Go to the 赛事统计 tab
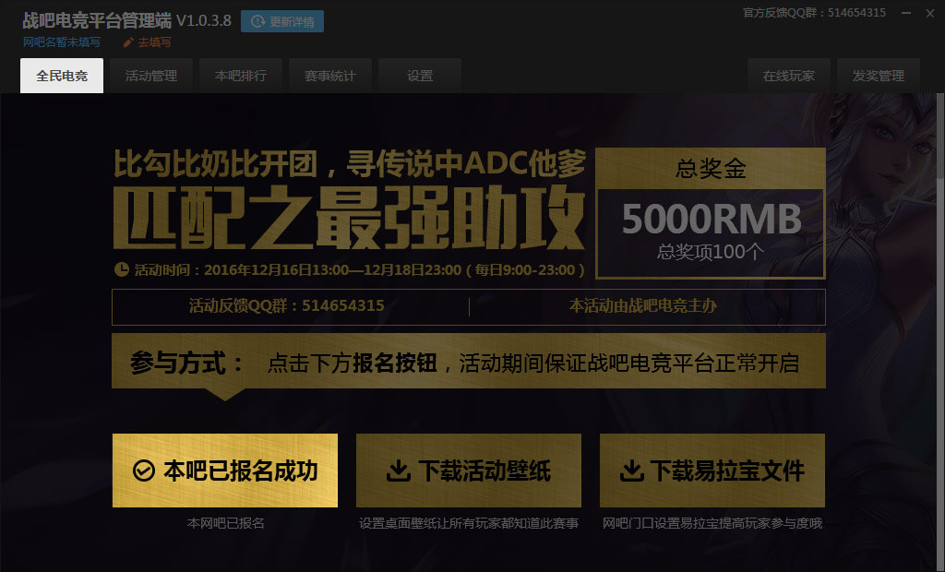The width and height of the screenshot is (945, 572). click(330, 76)
